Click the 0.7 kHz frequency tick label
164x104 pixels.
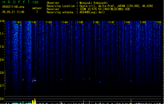pyautogui.click(x=2, y=86)
